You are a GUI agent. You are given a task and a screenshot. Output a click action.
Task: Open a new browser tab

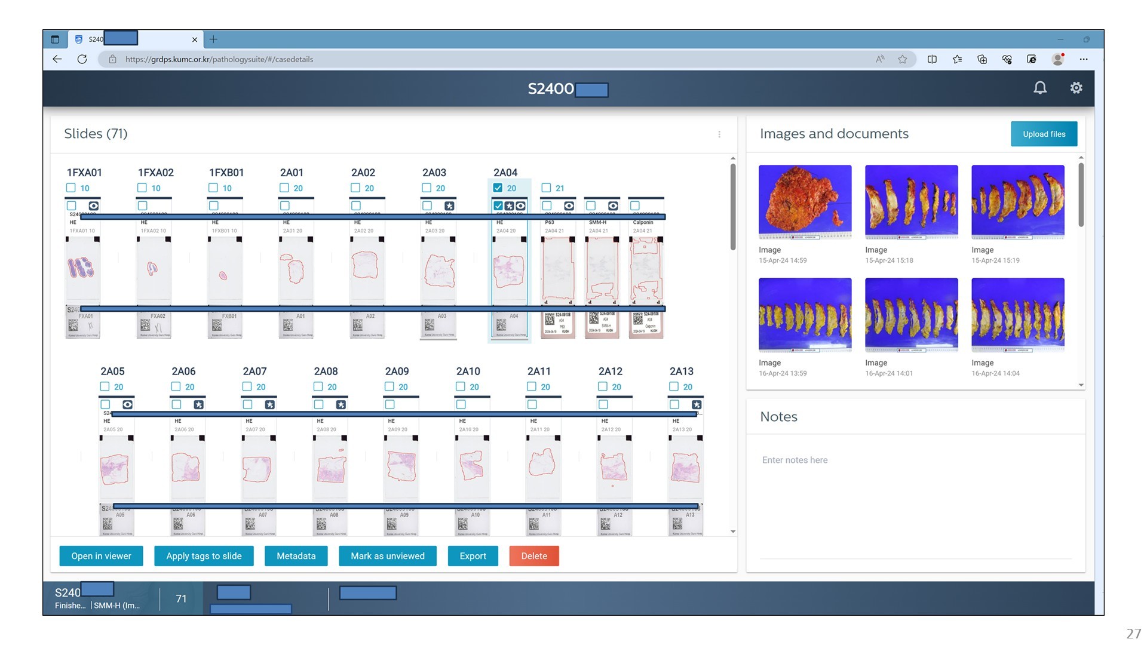tap(213, 39)
